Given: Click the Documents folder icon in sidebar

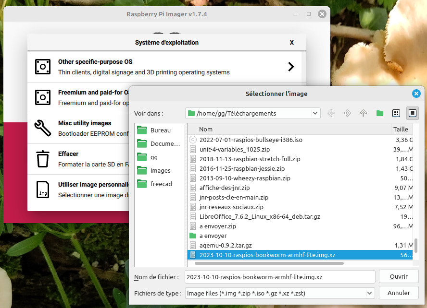Looking at the screenshot, I should 142,143.
